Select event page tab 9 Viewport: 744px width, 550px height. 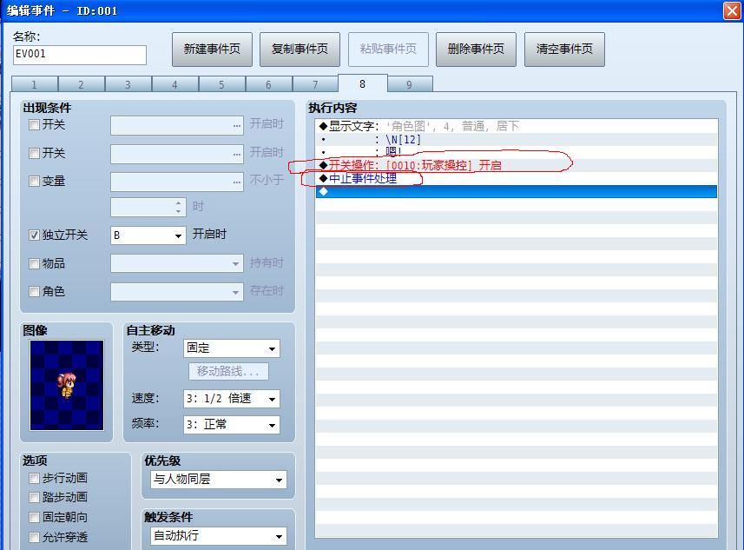click(x=410, y=84)
